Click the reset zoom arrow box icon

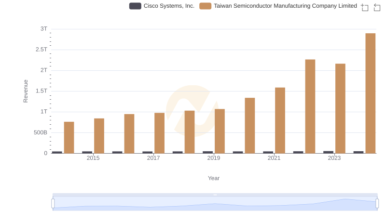pos(377,7)
